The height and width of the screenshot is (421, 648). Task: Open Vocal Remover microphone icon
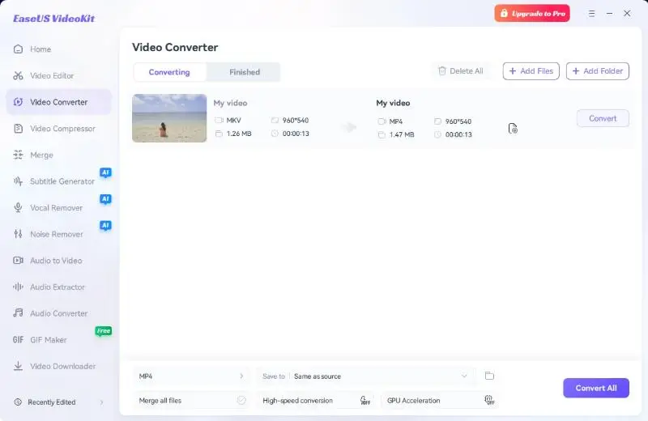tap(18, 208)
